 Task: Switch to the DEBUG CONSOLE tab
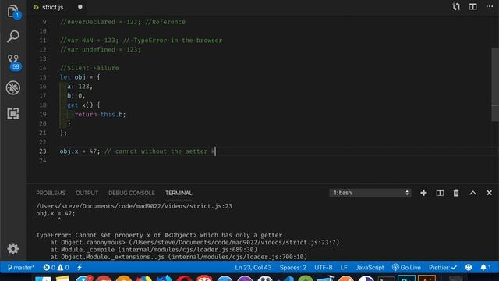coord(132,193)
